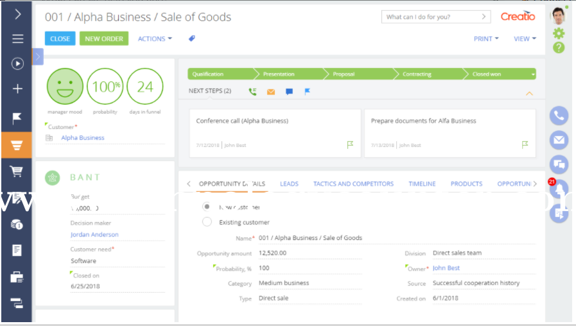576x326 pixels.
Task: Click the tag icon next to Actions
Action: [x=192, y=39]
